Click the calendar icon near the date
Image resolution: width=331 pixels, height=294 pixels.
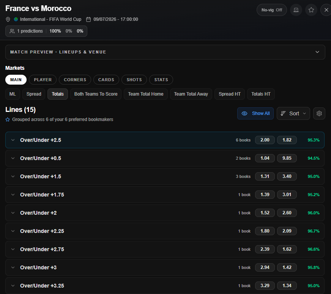point(88,19)
